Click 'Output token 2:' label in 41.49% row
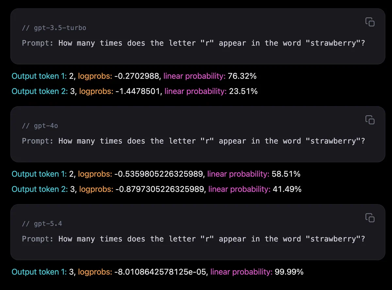 [40, 189]
